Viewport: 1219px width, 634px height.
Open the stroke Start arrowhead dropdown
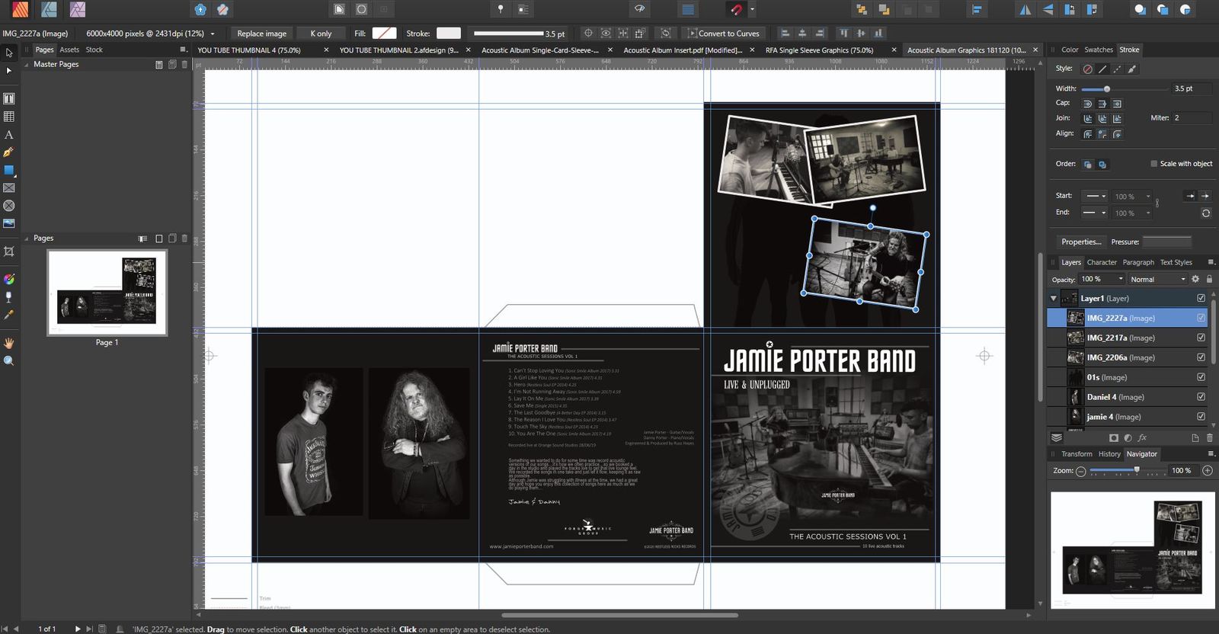tap(1096, 197)
